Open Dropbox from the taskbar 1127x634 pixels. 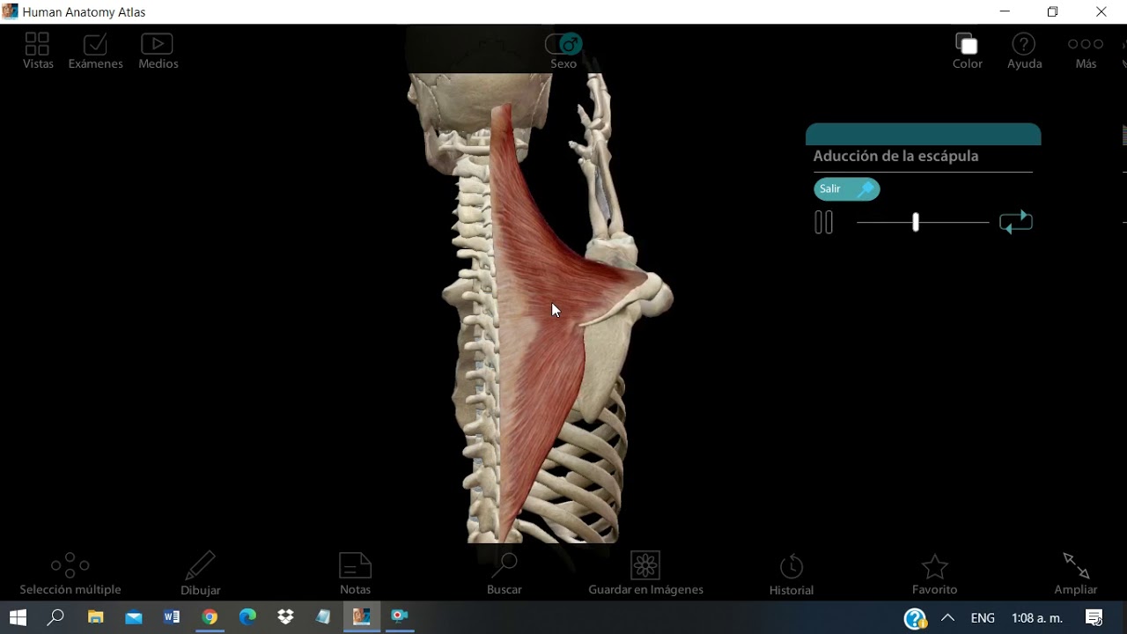pos(285,617)
